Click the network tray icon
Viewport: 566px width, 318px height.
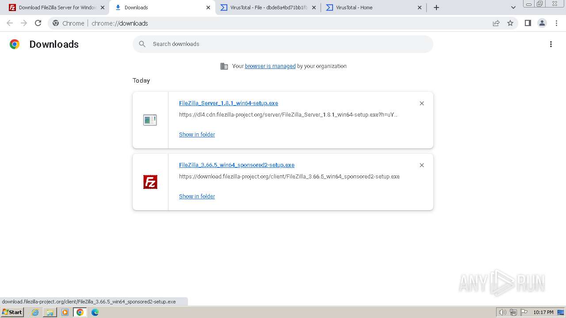click(x=513, y=312)
